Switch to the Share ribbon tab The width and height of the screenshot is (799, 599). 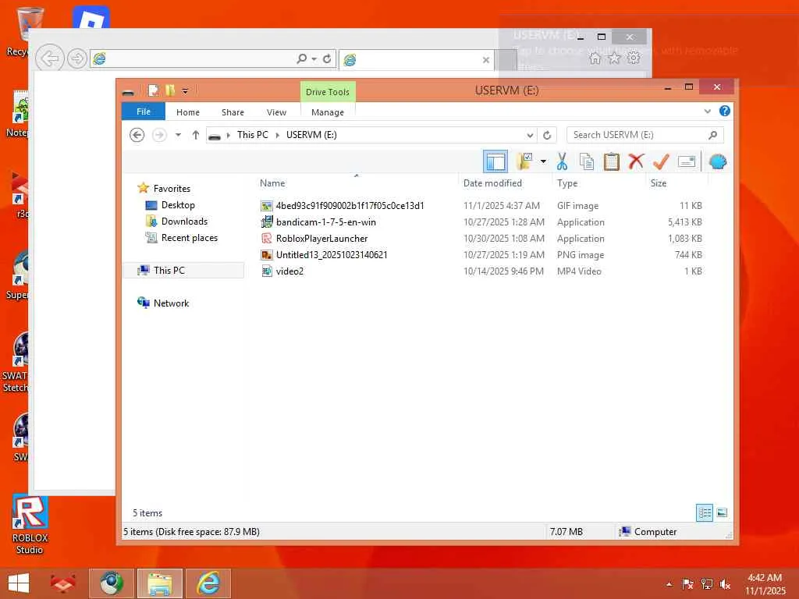click(233, 112)
